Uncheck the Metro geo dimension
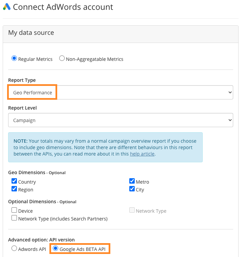The height and width of the screenshot is (257, 243). (132, 181)
